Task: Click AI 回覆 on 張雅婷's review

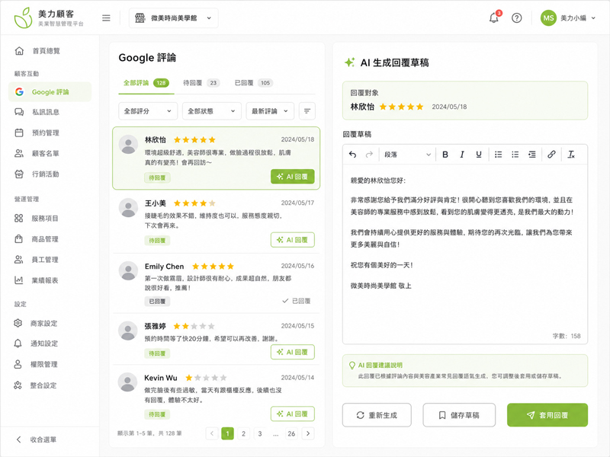Action: (x=293, y=352)
